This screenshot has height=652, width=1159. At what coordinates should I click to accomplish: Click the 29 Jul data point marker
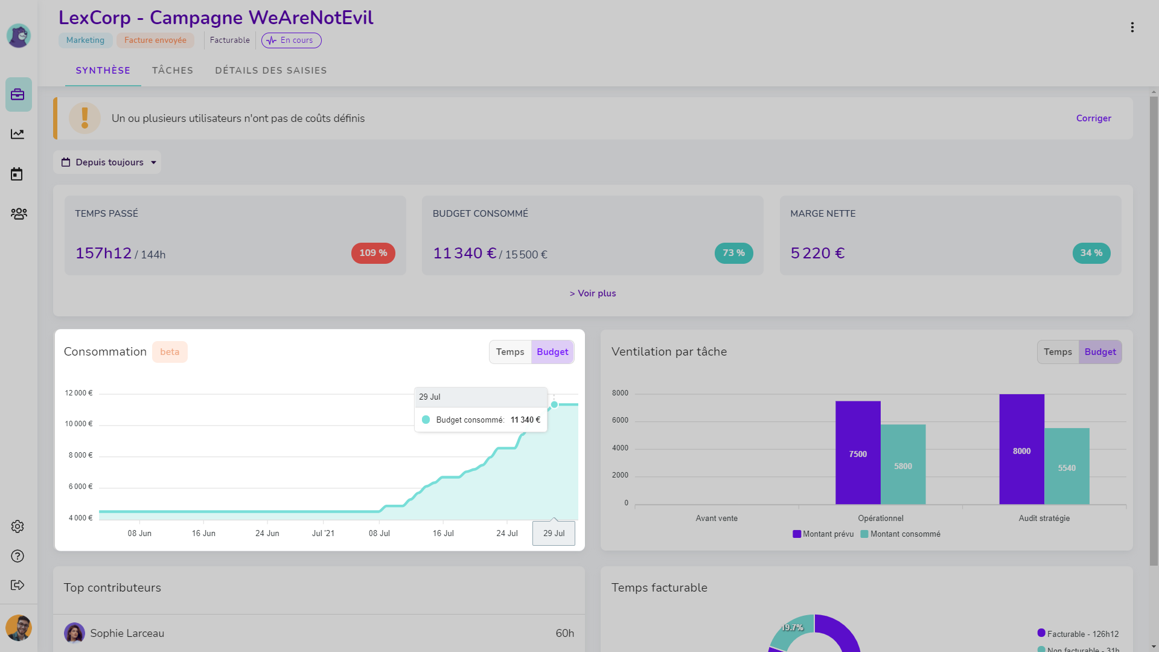(x=554, y=404)
